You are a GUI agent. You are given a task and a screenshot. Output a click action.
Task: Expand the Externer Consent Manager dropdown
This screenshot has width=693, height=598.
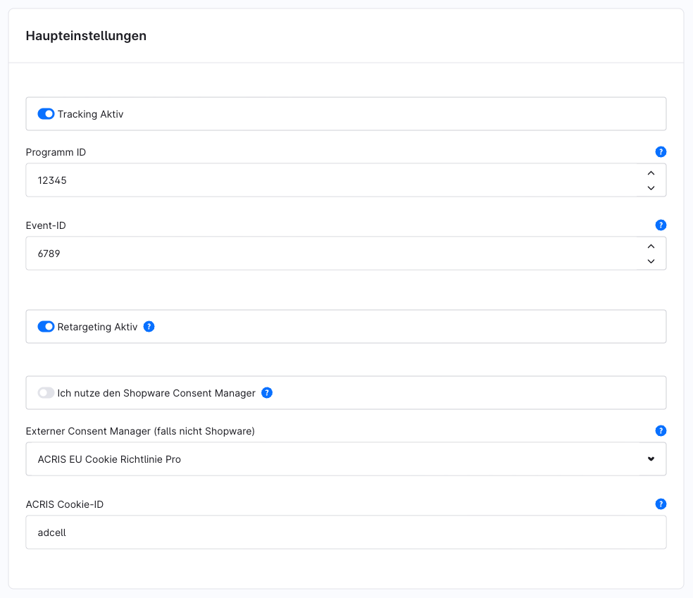tap(651, 459)
